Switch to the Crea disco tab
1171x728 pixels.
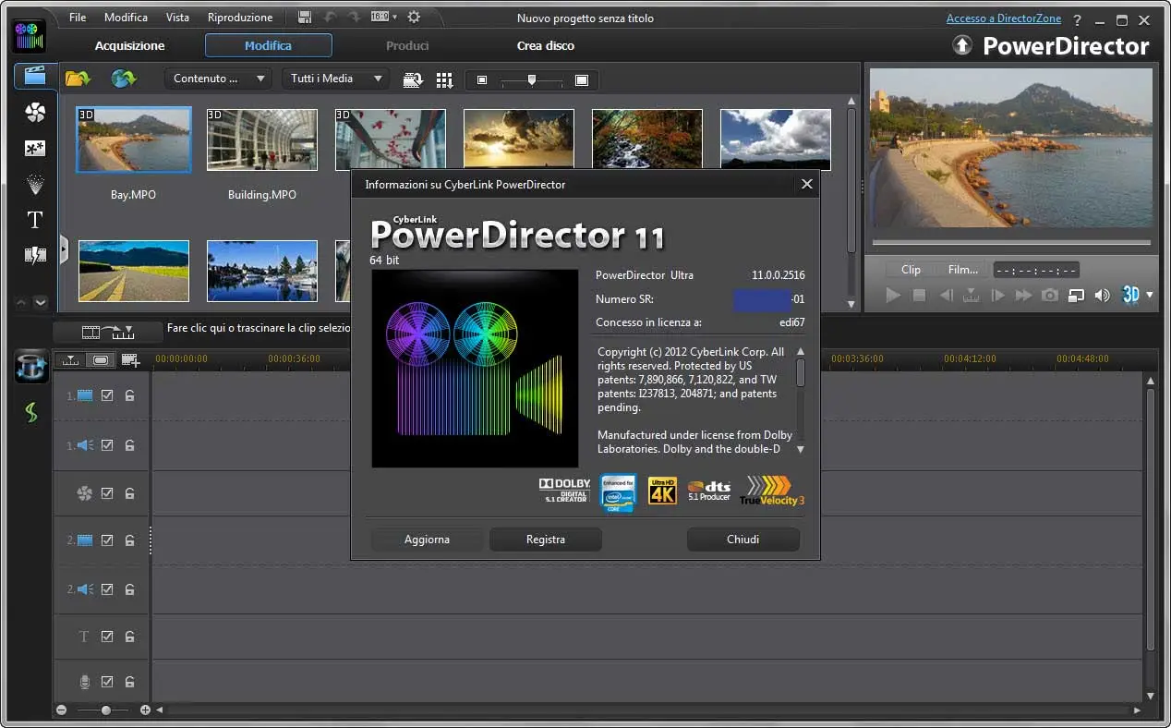pyautogui.click(x=546, y=45)
